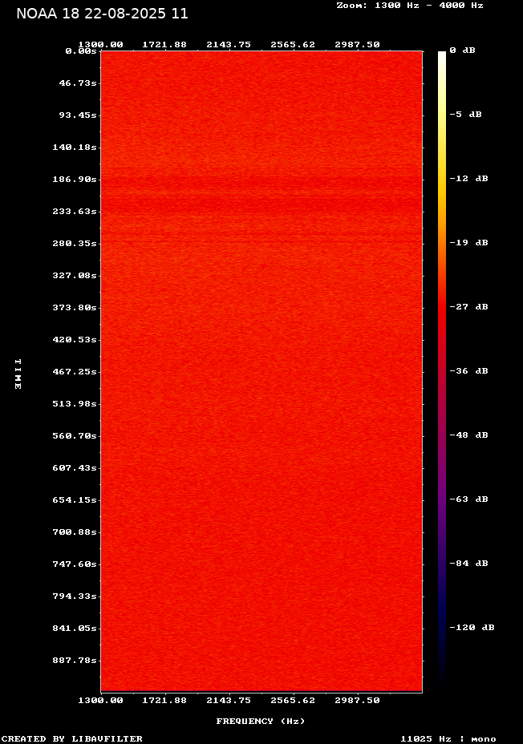Click the top axis 2143.75 frequency label

tap(229, 45)
